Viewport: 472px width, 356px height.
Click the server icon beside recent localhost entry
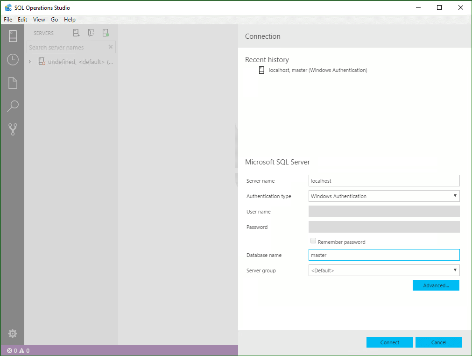[x=261, y=70]
